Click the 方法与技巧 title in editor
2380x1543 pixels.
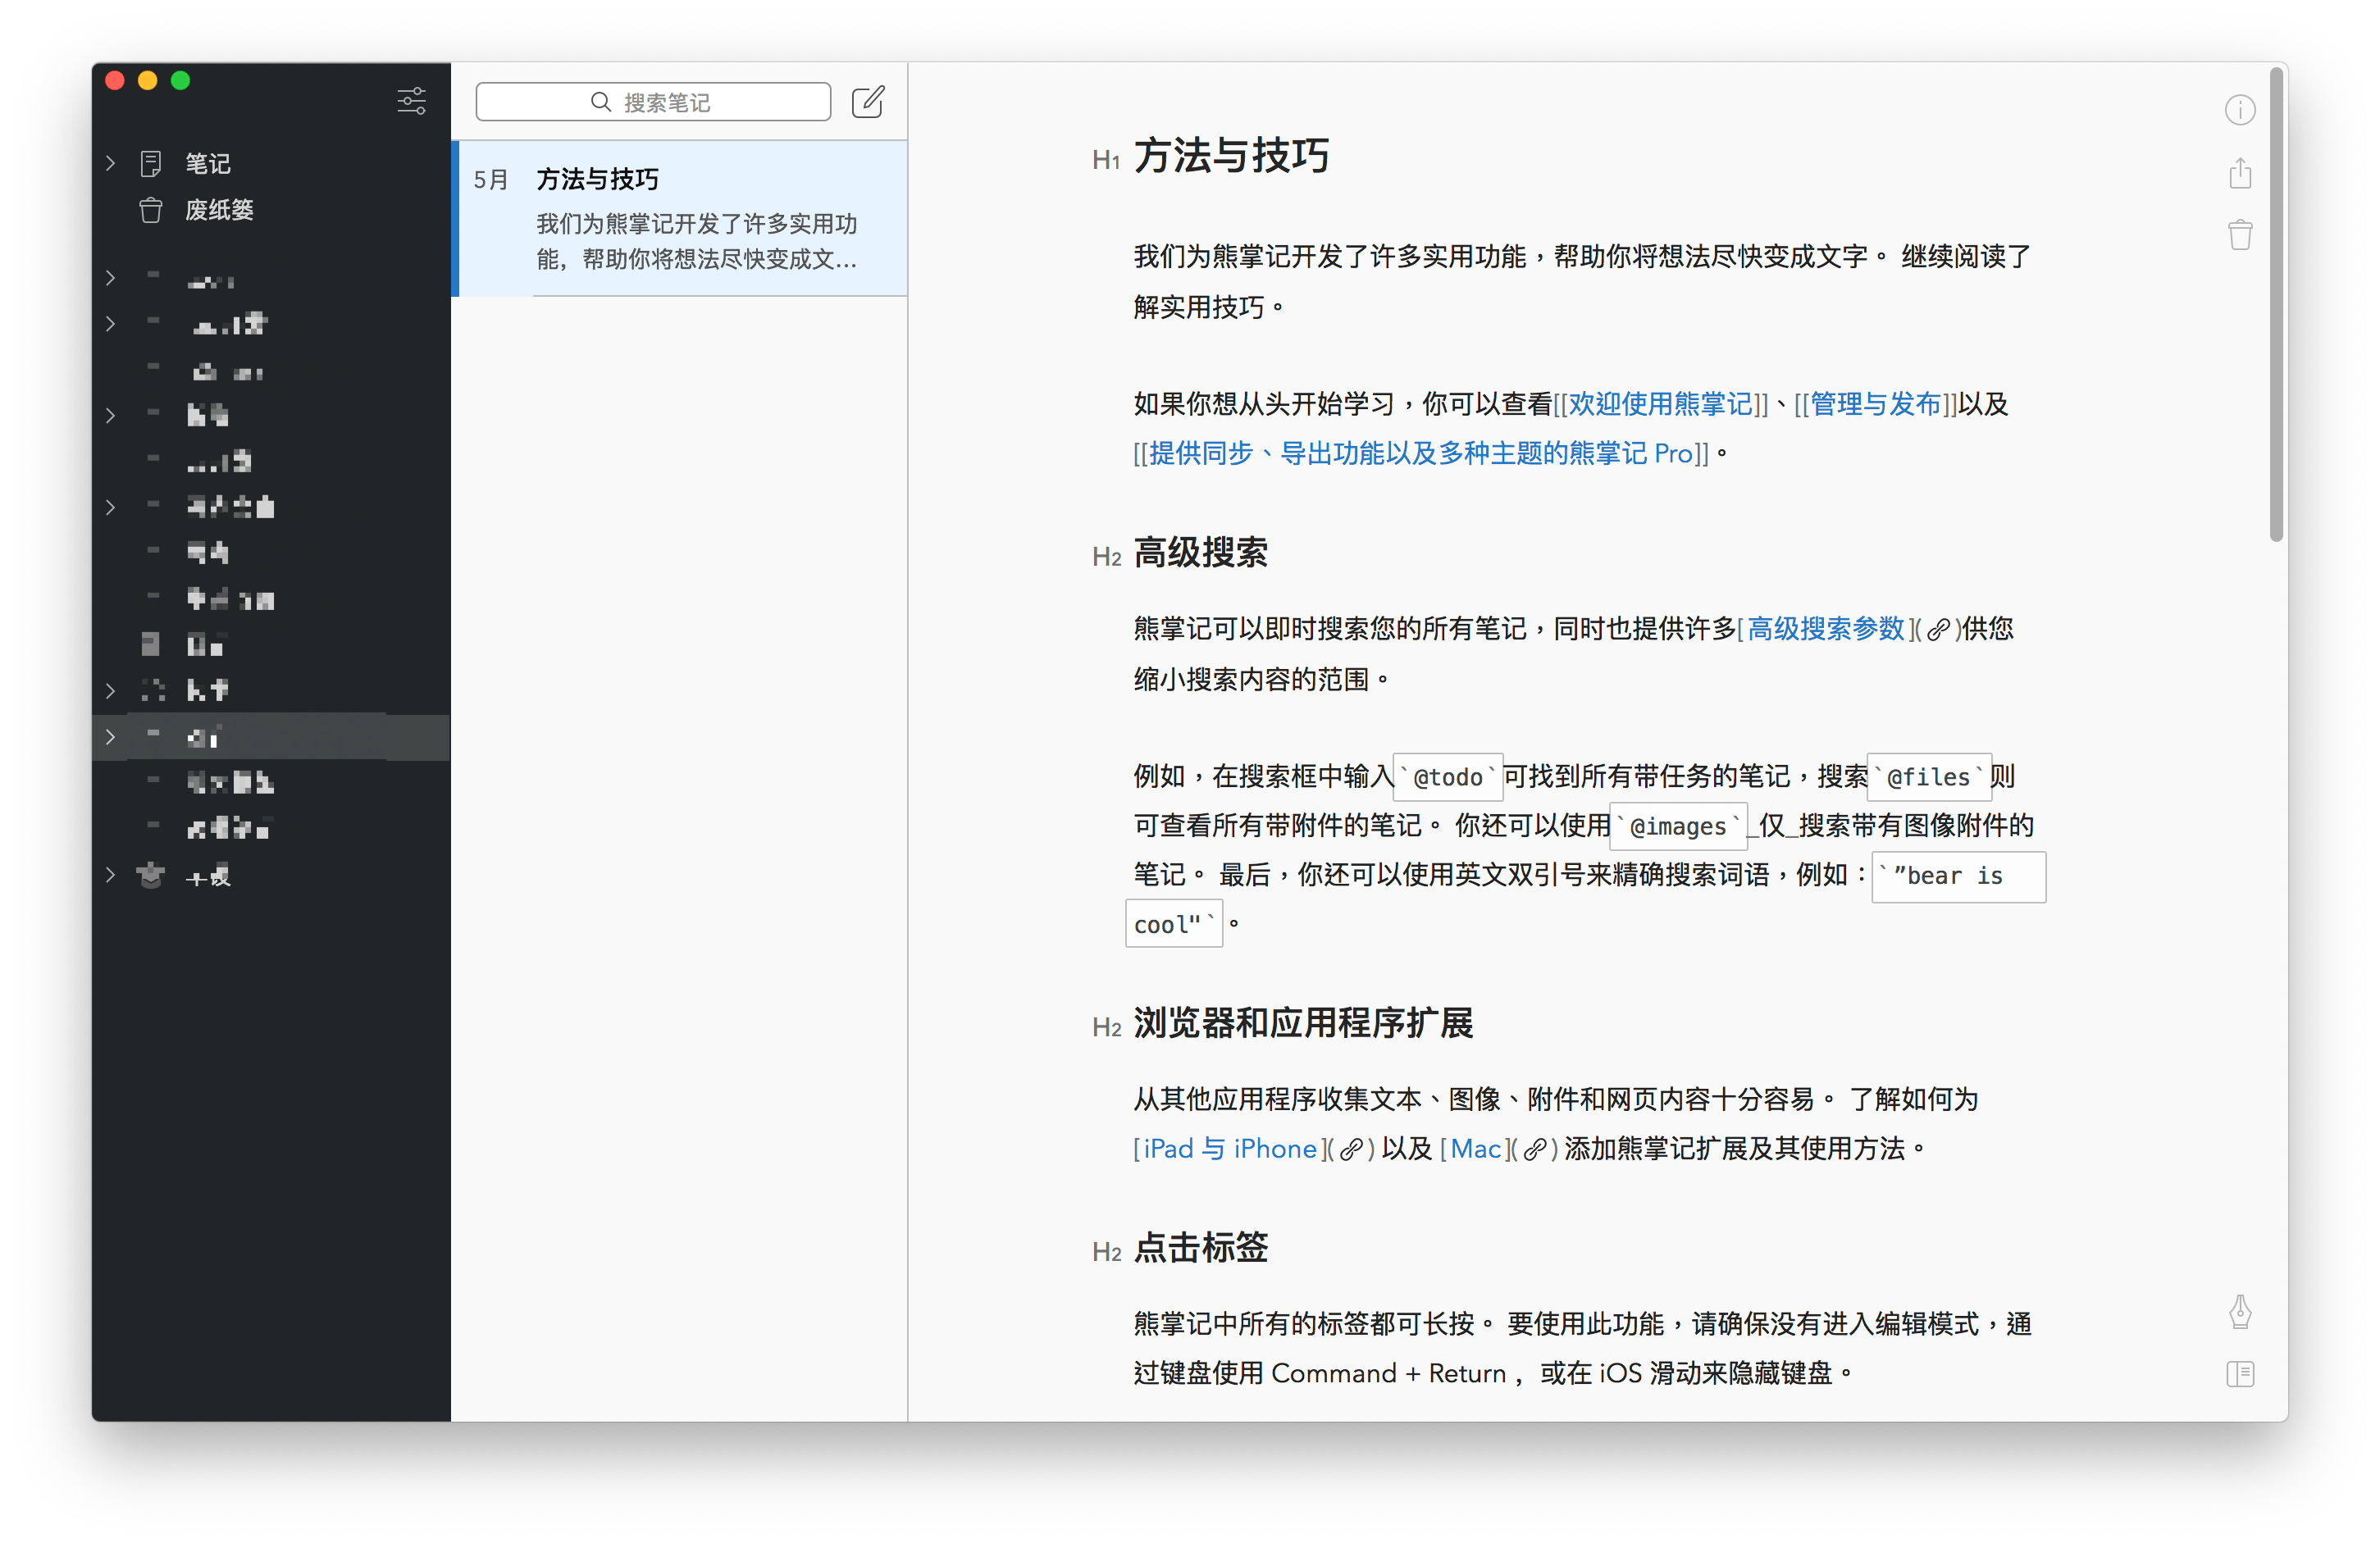coord(1231,156)
